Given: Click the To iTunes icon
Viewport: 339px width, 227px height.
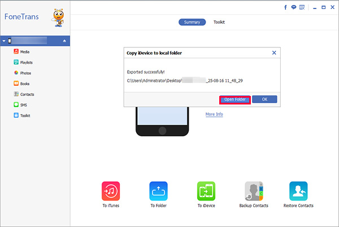Looking at the screenshot, I should click(111, 191).
